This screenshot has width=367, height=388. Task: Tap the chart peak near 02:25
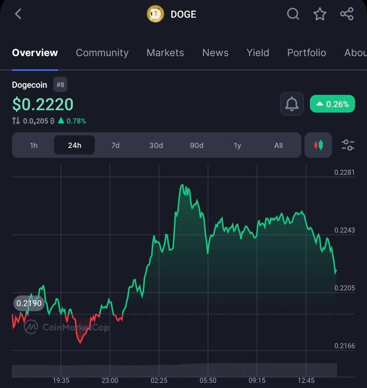click(182, 186)
